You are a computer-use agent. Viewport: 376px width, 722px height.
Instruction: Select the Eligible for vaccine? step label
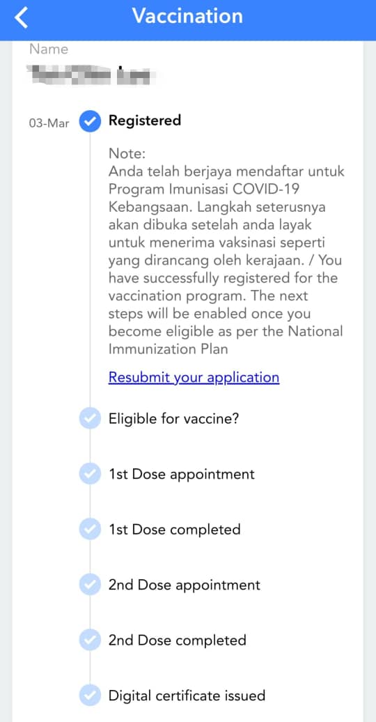click(173, 419)
